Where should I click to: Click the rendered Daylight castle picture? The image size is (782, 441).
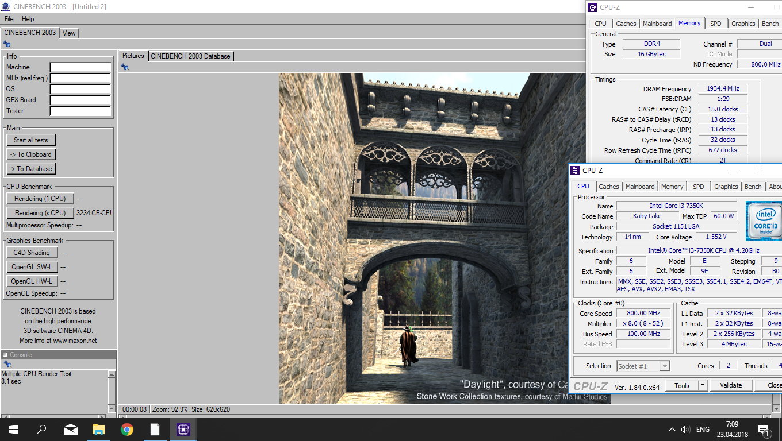(444, 238)
